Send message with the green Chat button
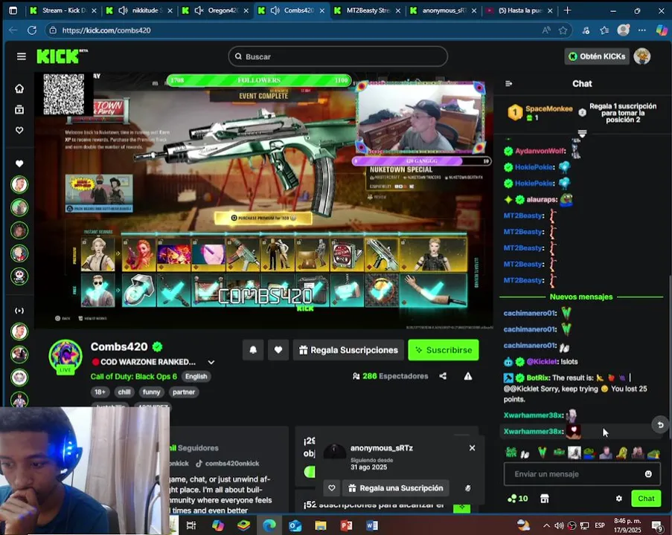Viewport: 672px width, 535px height. (646, 498)
